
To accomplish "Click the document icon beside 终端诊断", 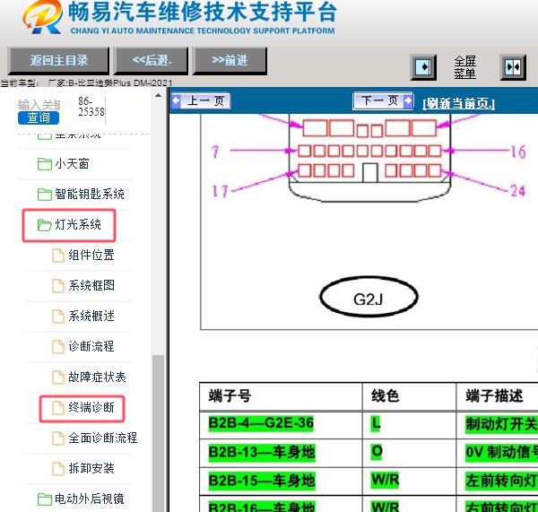I will click(58, 408).
